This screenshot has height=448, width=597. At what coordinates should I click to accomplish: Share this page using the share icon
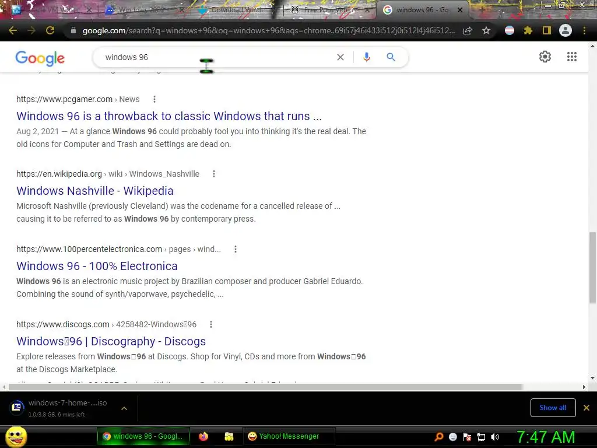click(468, 31)
